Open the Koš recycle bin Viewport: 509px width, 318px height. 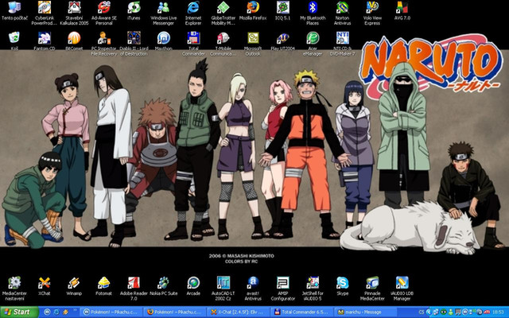pos(14,41)
